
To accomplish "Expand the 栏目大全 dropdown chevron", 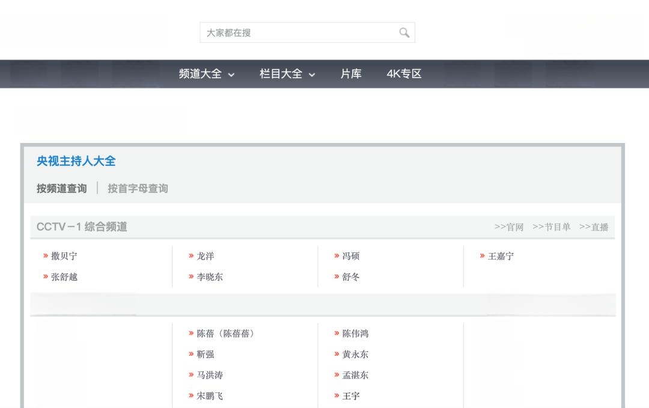I will (312, 75).
